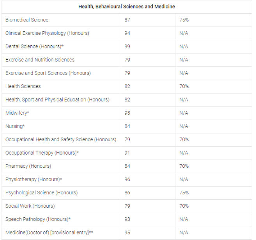
Task: Click Occupational Health and Safety Science (Honours)
Action: pyautogui.click(x=61, y=139)
